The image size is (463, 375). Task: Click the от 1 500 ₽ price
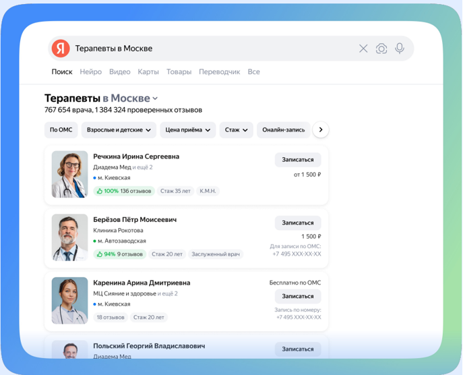307,175
